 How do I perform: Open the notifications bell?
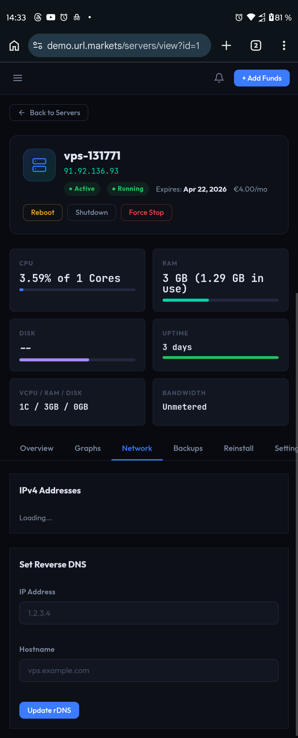pos(219,78)
